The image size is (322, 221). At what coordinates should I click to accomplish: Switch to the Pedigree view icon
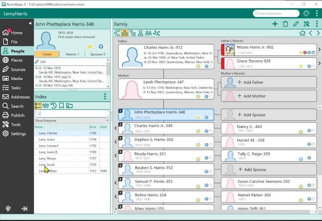117,33
